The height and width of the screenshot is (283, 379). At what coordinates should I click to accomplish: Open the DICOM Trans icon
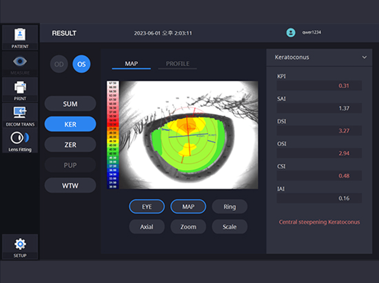pyautogui.click(x=20, y=113)
